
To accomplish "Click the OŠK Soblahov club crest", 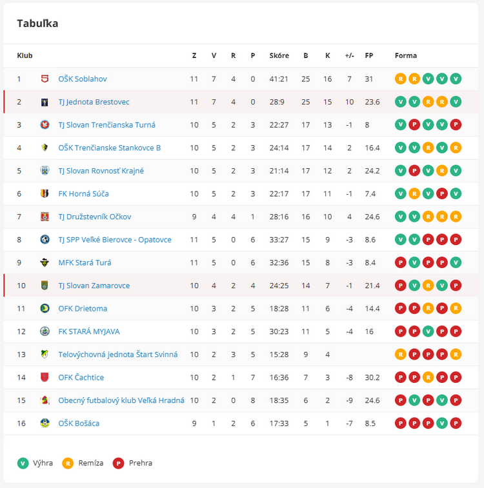I will [45, 79].
